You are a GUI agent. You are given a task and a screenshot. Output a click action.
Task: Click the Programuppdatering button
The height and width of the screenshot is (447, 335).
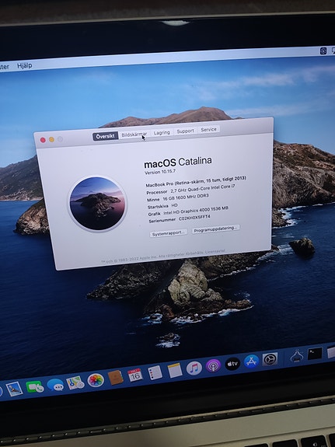pyautogui.click(x=215, y=229)
